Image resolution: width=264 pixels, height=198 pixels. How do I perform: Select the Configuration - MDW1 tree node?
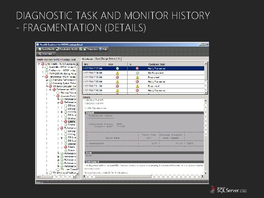click(x=62, y=70)
